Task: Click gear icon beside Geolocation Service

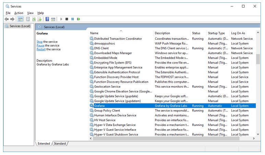Action: coord(92,86)
